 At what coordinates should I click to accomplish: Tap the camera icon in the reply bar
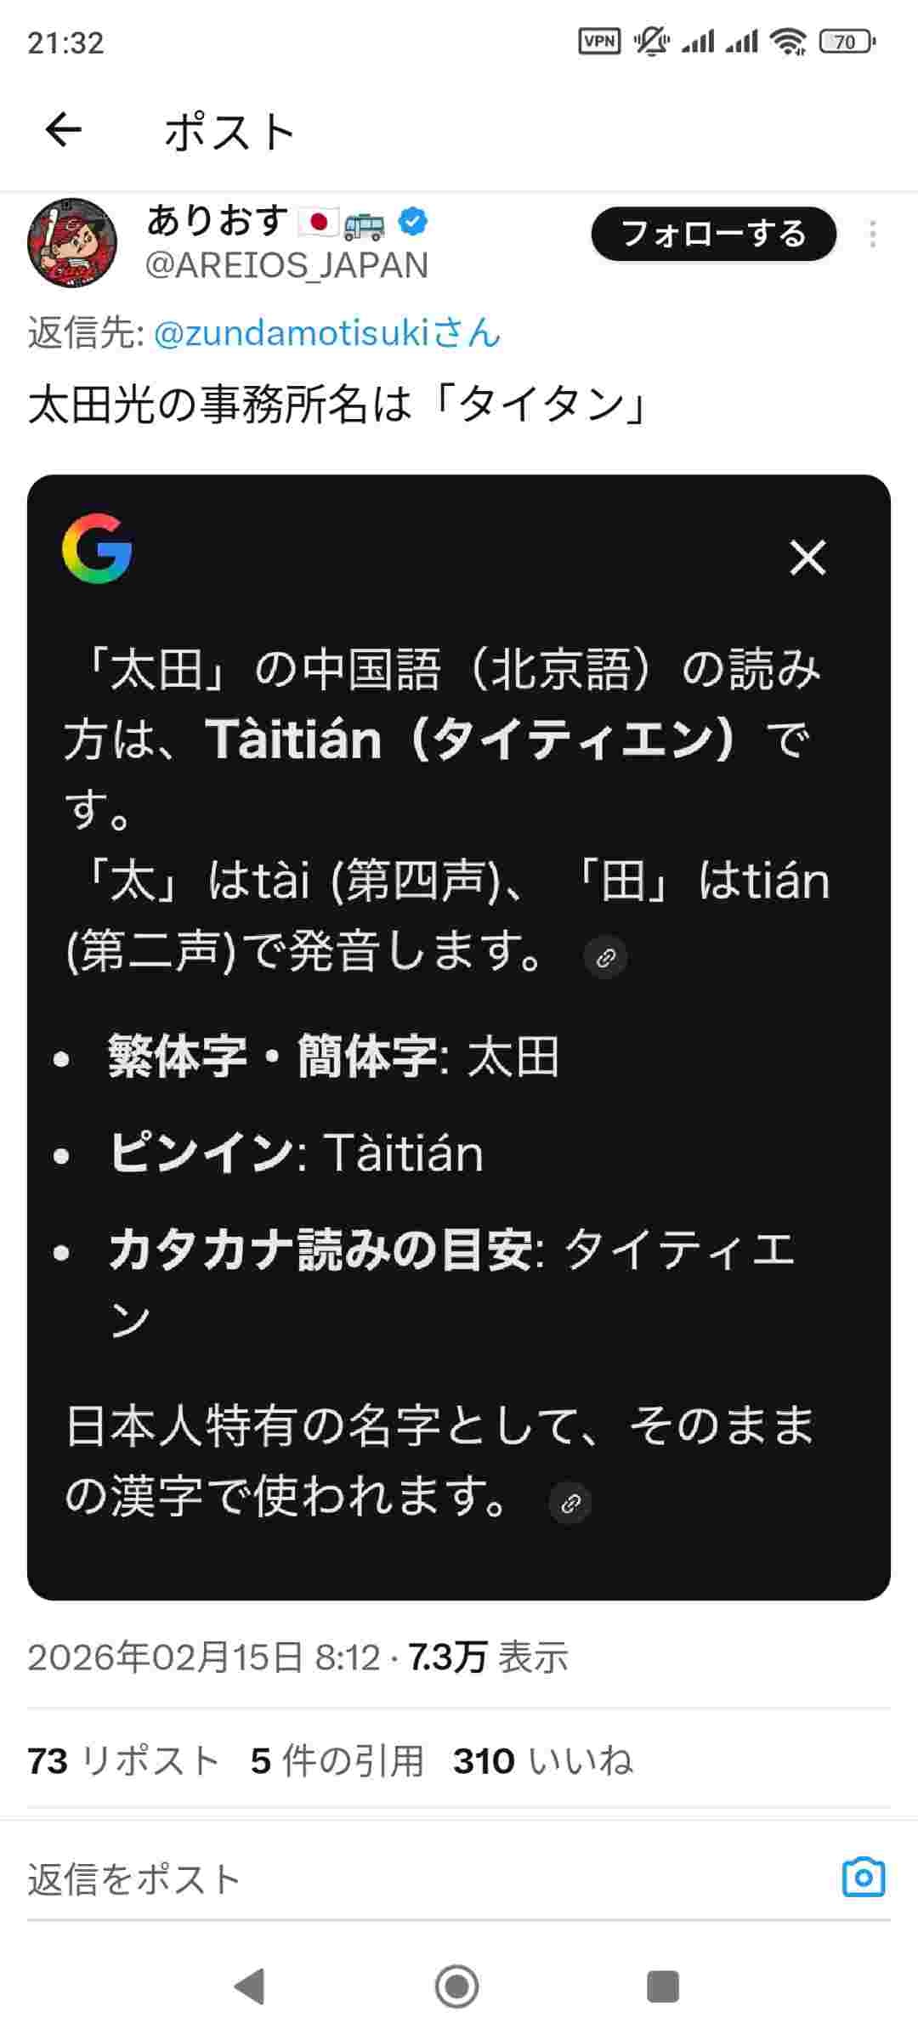tap(864, 1878)
